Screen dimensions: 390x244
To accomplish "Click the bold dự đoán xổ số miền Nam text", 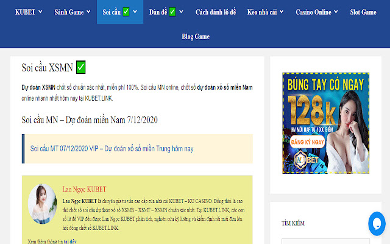I will (225, 87).
